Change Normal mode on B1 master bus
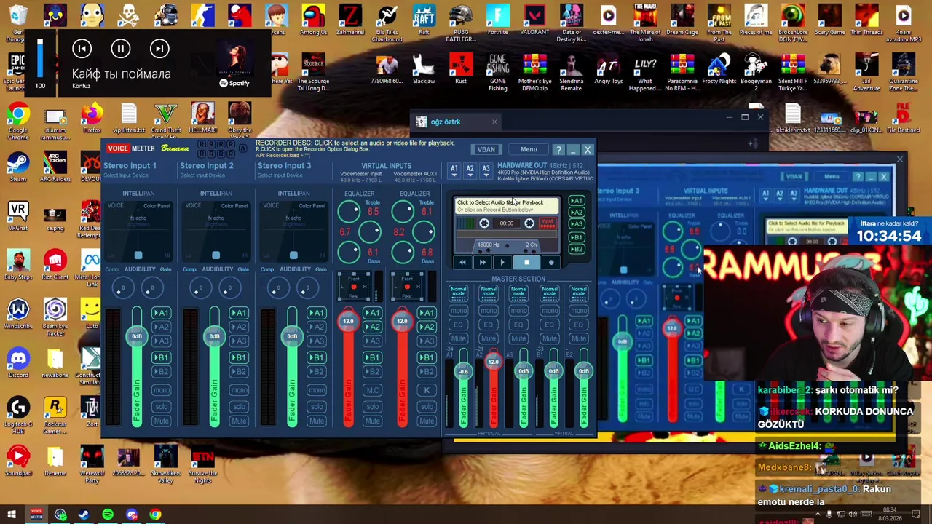 549,293
